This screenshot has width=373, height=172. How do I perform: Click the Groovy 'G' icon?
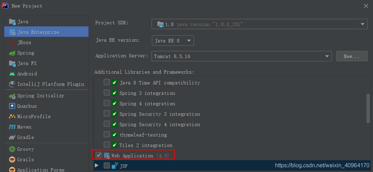12,149
